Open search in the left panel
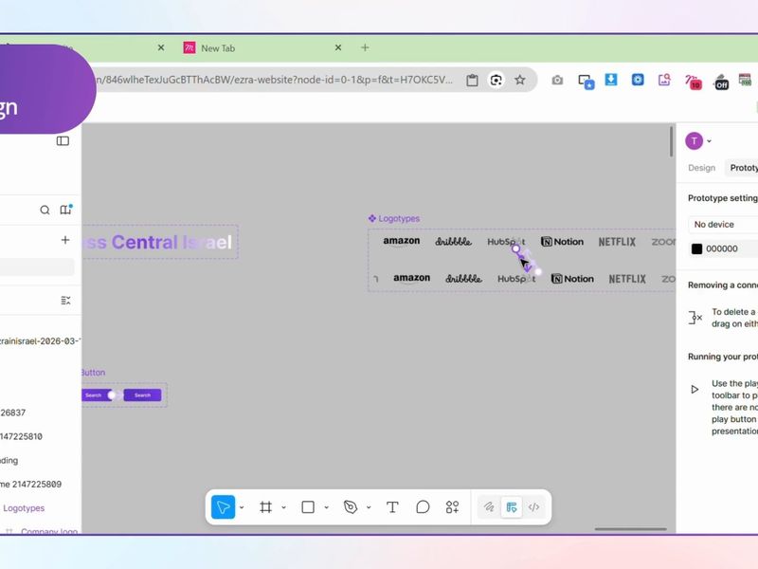The image size is (758, 569). [x=45, y=210]
